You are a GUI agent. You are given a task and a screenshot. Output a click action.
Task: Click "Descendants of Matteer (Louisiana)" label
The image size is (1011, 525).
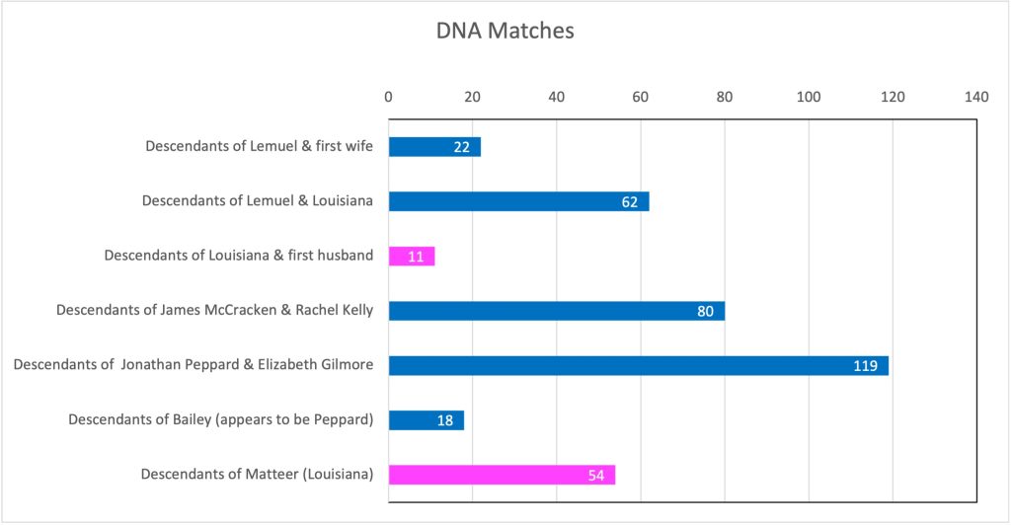[x=257, y=475]
